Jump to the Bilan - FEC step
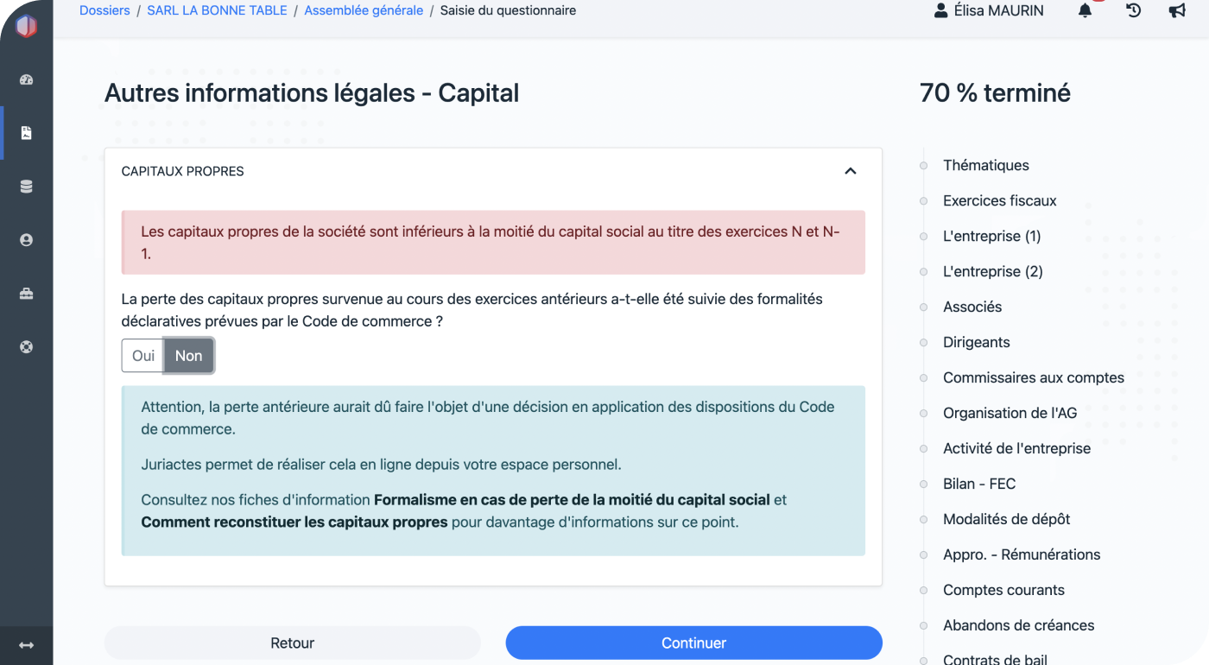This screenshot has width=1209, height=665. 979,484
